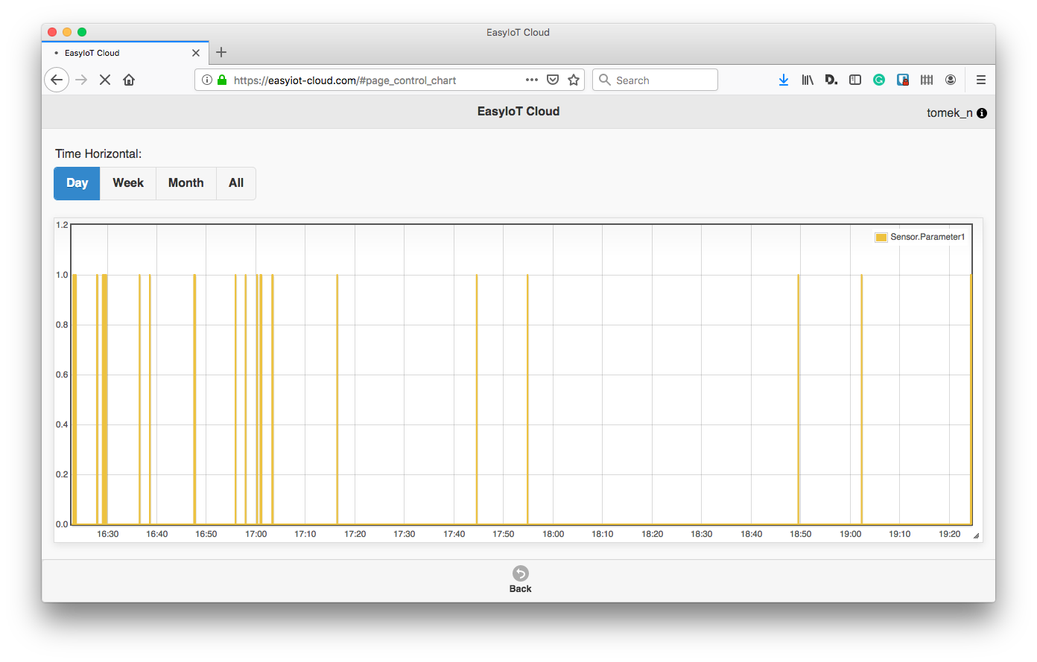Click the chart resize handle corner

(977, 535)
